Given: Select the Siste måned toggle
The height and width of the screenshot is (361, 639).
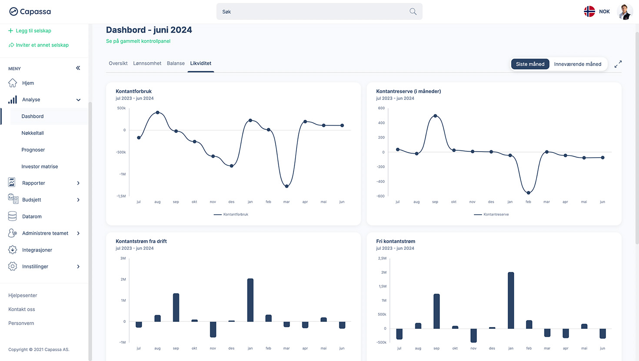Looking at the screenshot, I should point(530,64).
